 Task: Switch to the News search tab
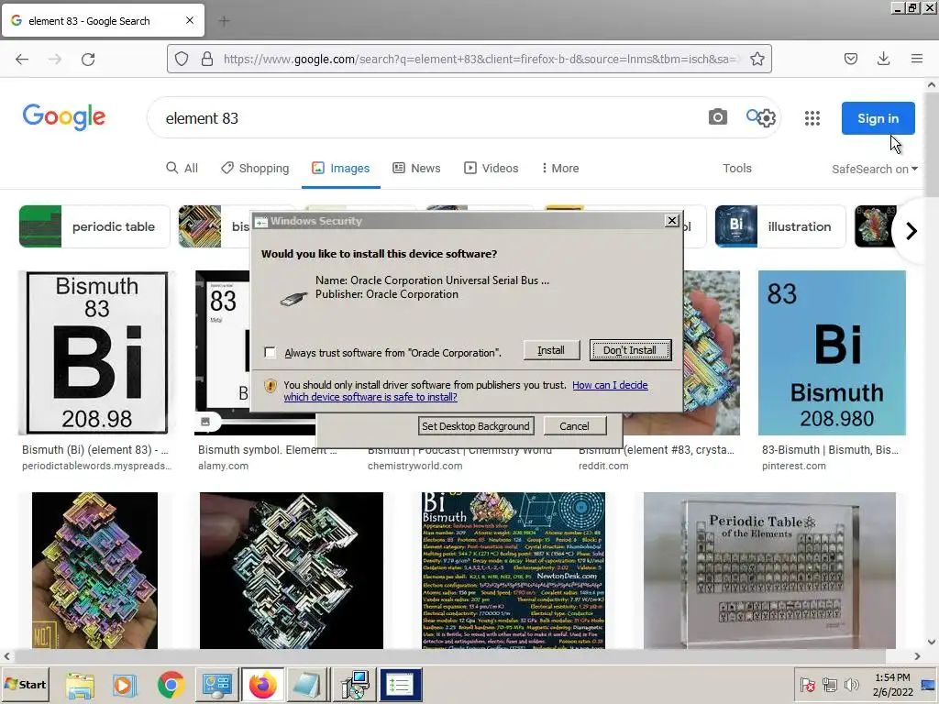click(x=417, y=169)
